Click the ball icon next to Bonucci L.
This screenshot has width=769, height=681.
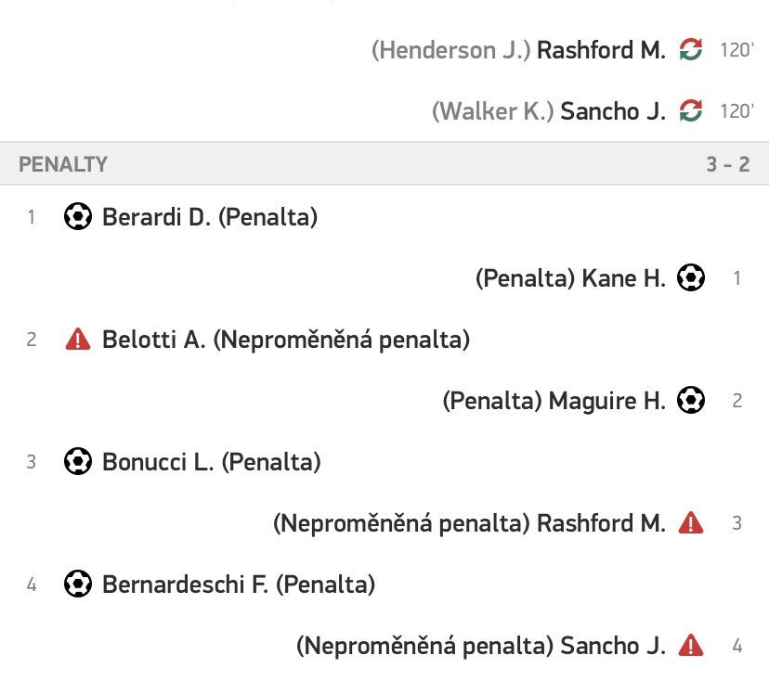point(77,461)
